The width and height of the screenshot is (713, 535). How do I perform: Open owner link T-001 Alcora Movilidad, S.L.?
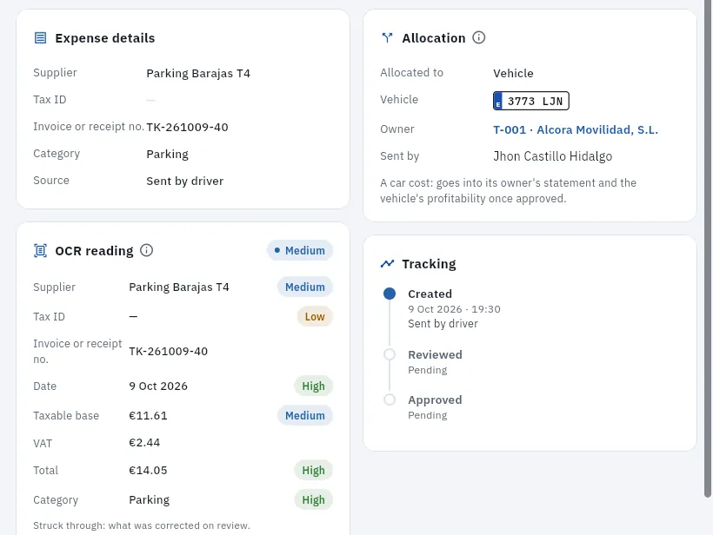[576, 130]
